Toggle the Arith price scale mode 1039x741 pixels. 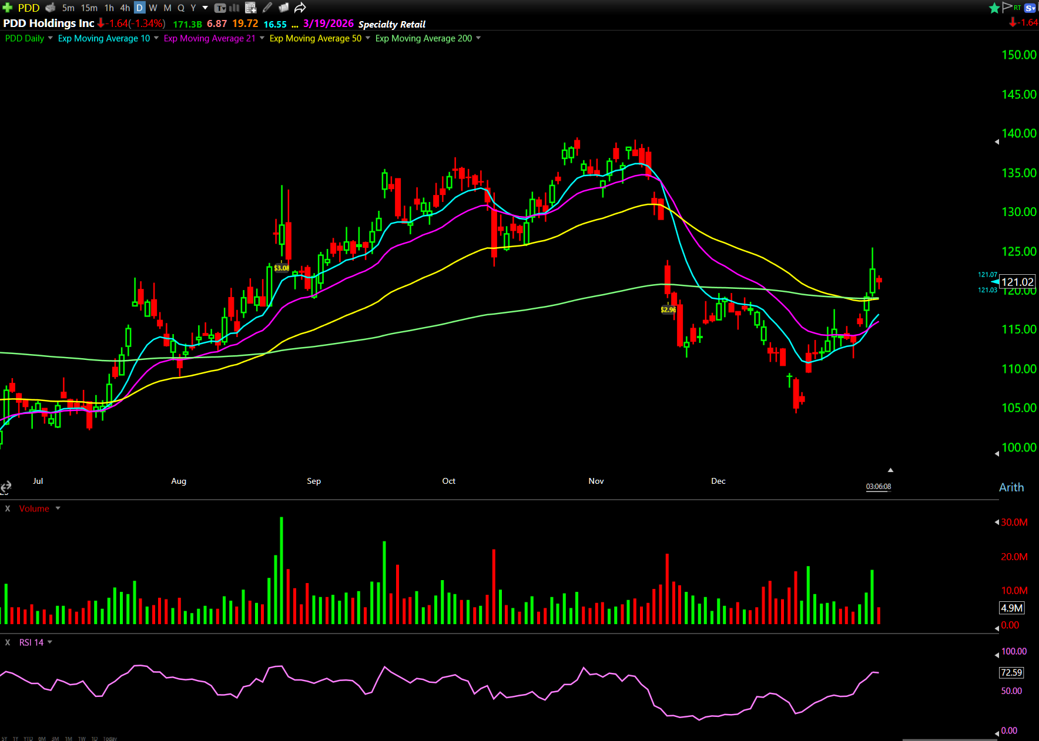1011,487
